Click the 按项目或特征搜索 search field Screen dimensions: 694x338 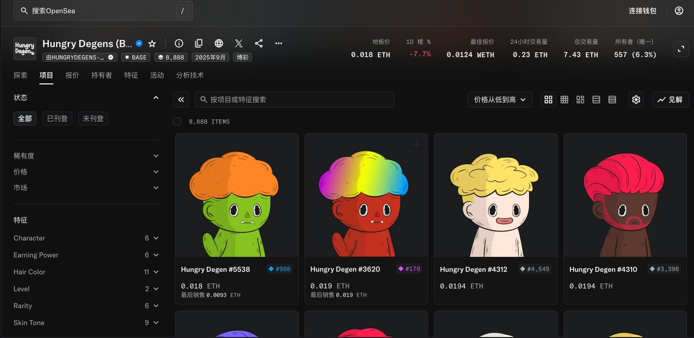(x=295, y=99)
